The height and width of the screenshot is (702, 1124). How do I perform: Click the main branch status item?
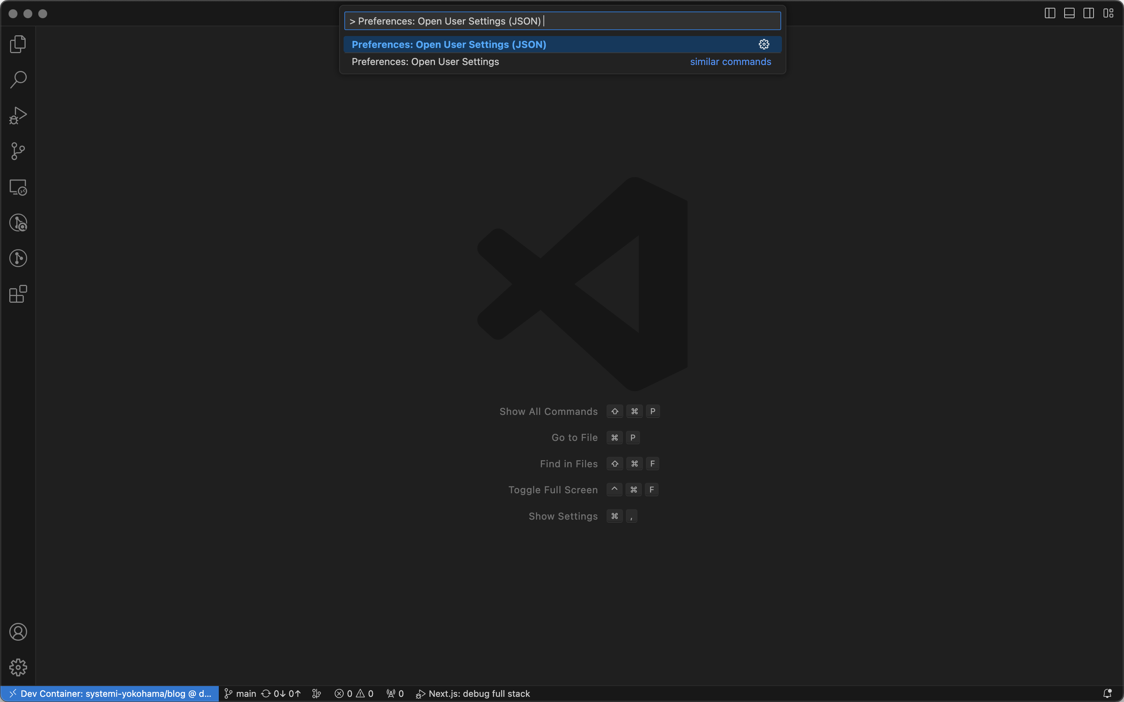point(240,693)
